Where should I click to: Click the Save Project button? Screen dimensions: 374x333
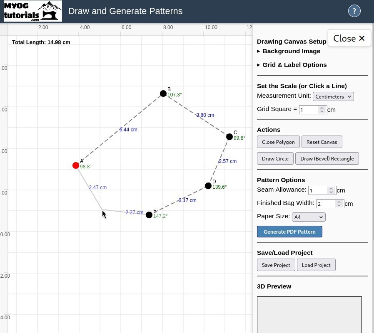(276, 265)
